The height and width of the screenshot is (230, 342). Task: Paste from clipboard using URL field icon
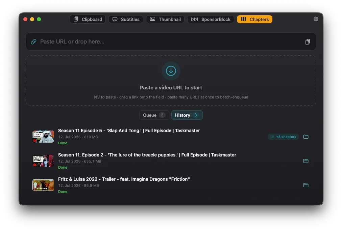(308, 42)
